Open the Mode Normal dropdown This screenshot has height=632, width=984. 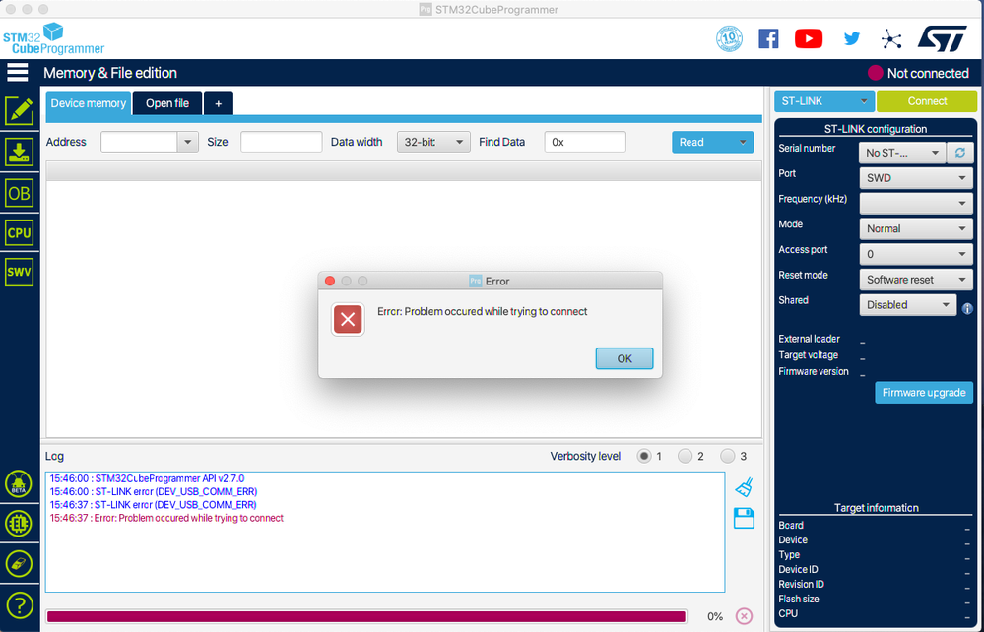916,228
